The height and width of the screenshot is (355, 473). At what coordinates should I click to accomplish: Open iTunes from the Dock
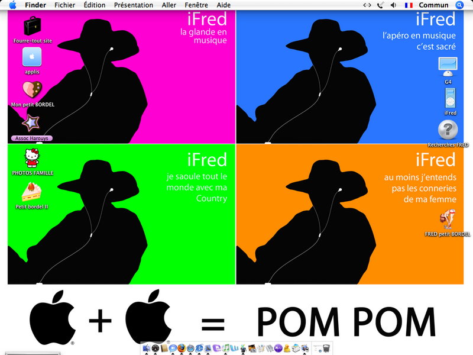pos(225,348)
